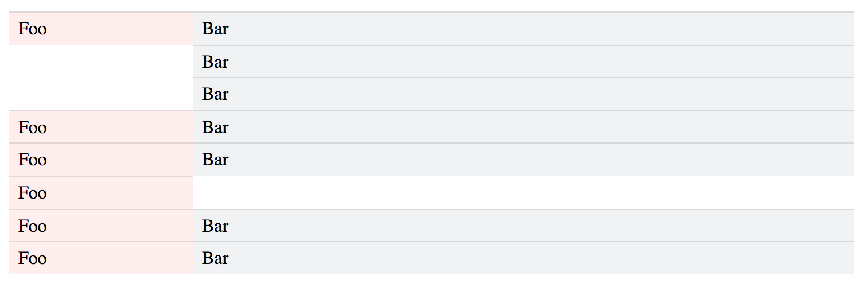863x287 pixels.
Task: Click the "Foo" text beside the empty gray-less cell
Action: point(32,193)
